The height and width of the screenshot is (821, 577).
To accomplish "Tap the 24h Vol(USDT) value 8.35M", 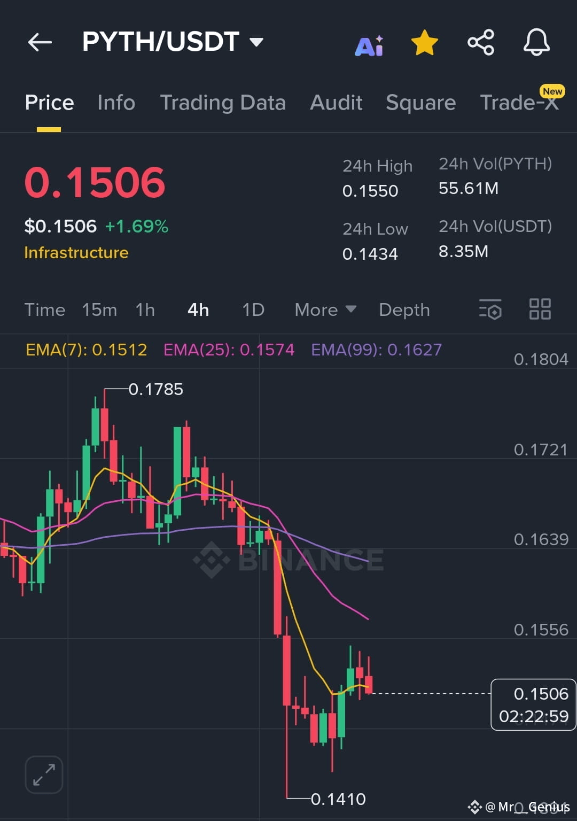I will [463, 251].
